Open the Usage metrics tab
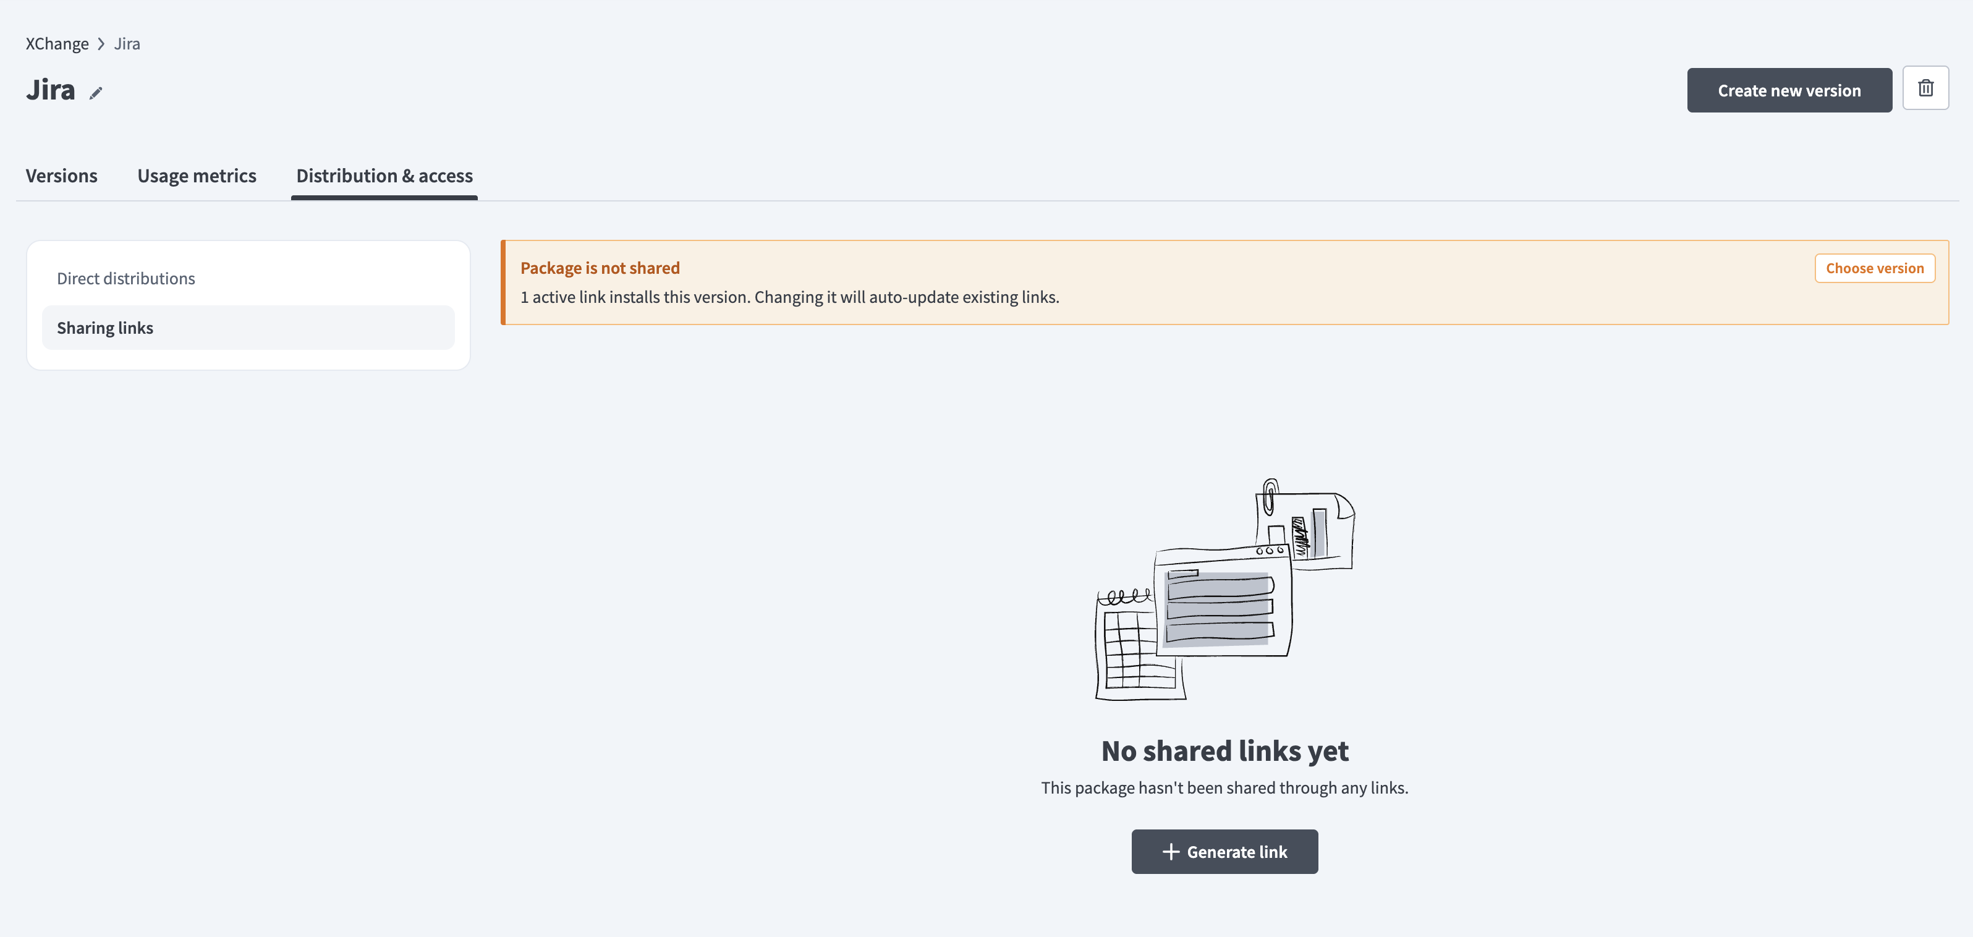Screen dimensions: 1973x937 pyautogui.click(x=197, y=176)
